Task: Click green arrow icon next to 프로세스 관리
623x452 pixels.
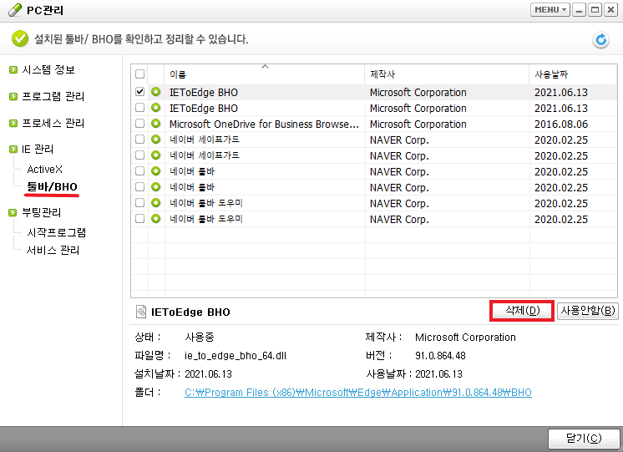Action: 13,124
